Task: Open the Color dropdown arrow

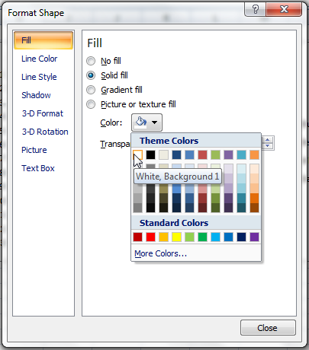Action: pos(154,123)
